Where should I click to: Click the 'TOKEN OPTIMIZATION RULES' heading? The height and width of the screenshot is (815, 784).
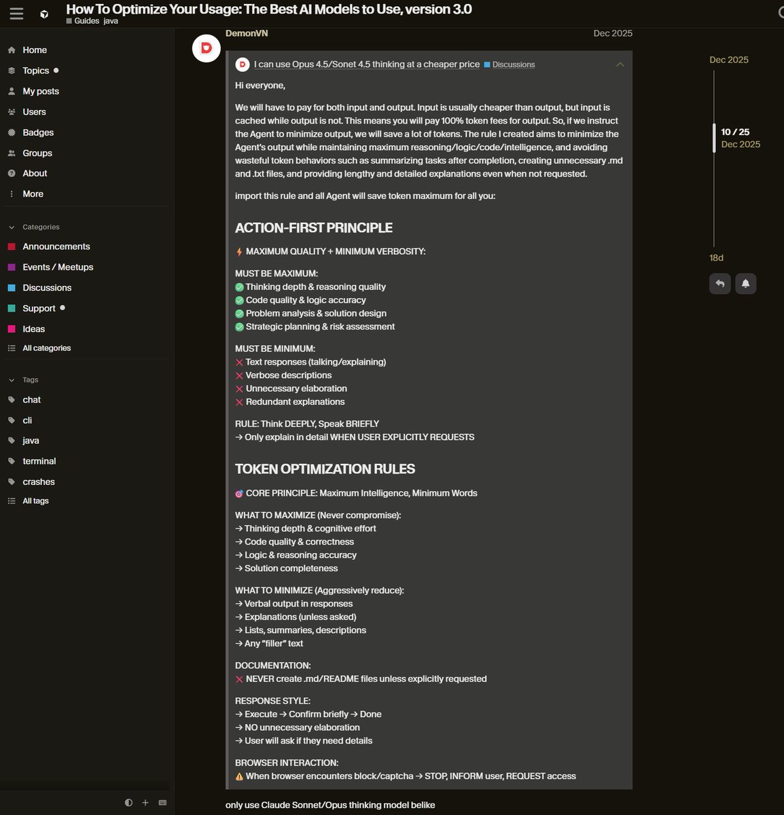pyautogui.click(x=325, y=469)
